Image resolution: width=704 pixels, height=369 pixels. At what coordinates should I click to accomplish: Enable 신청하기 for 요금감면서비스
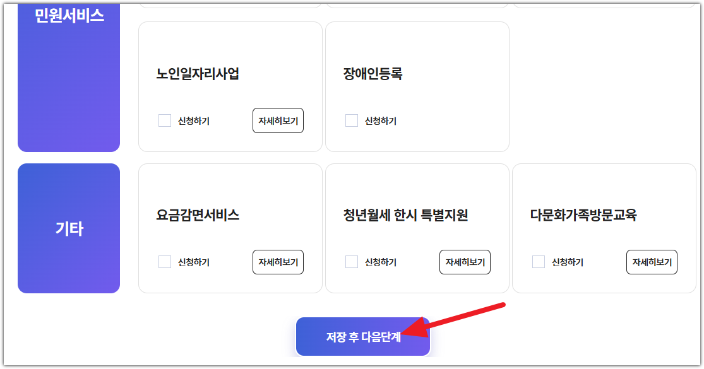click(164, 262)
